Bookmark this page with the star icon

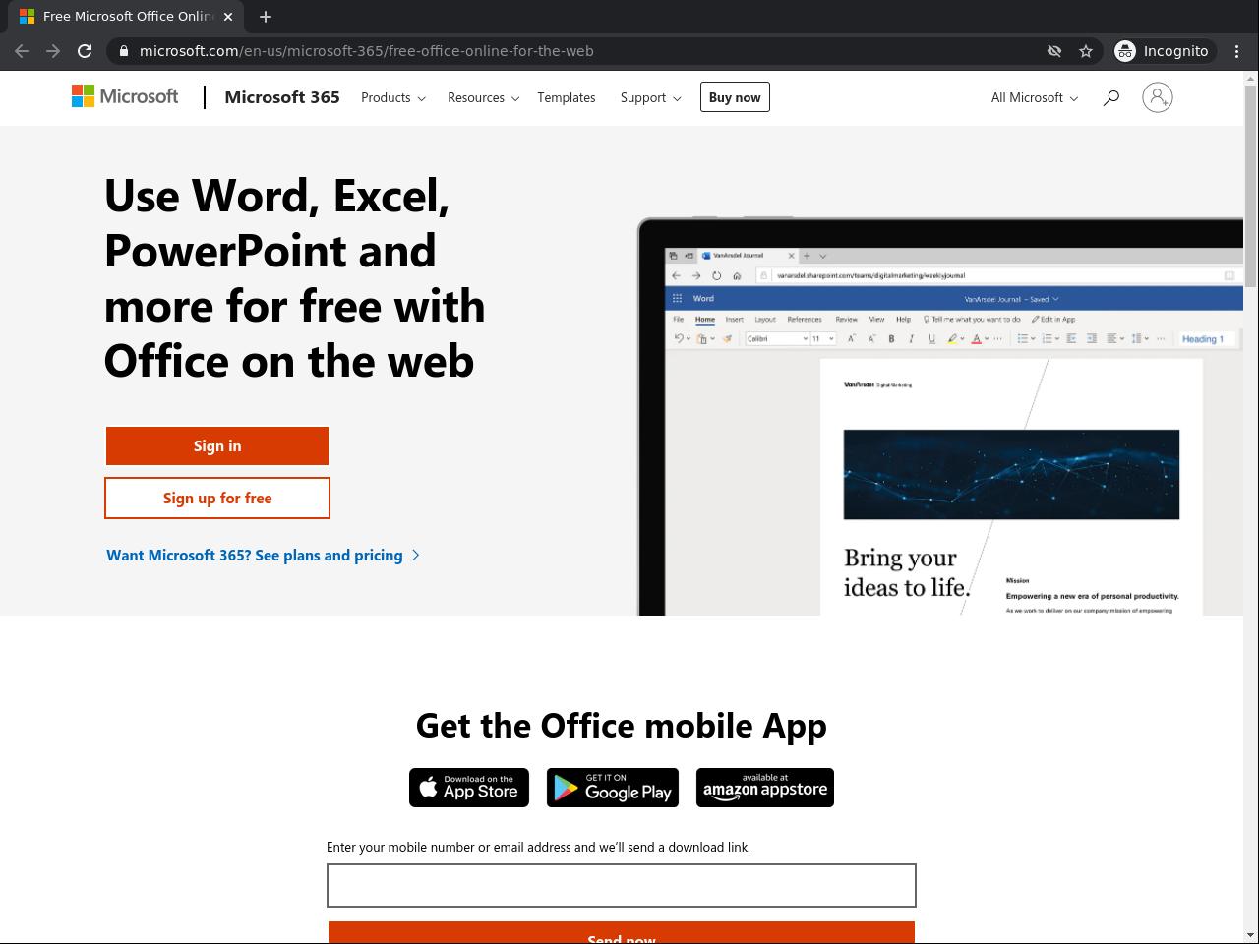(1086, 51)
